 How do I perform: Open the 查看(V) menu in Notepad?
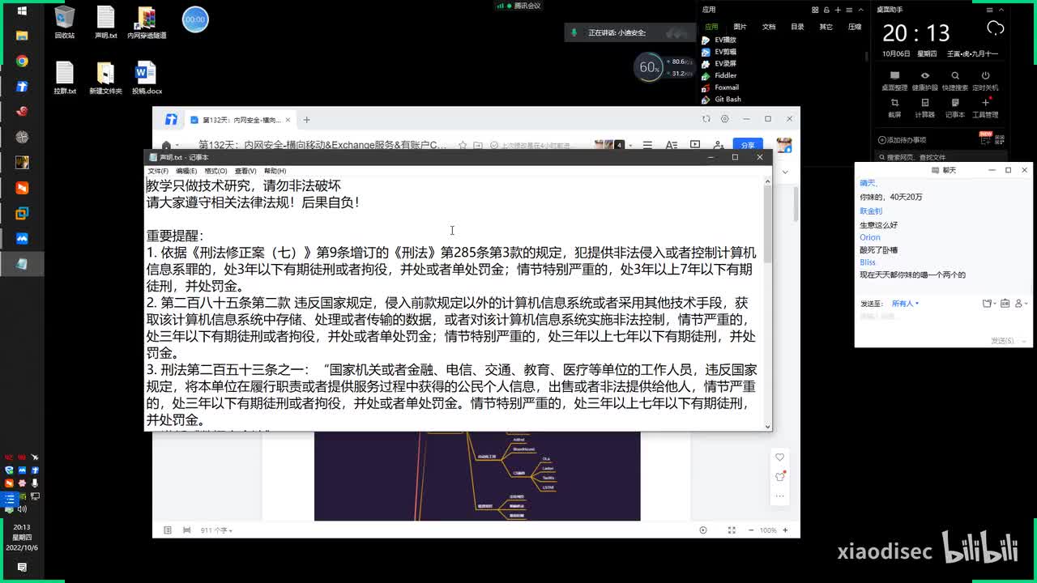[245, 171]
